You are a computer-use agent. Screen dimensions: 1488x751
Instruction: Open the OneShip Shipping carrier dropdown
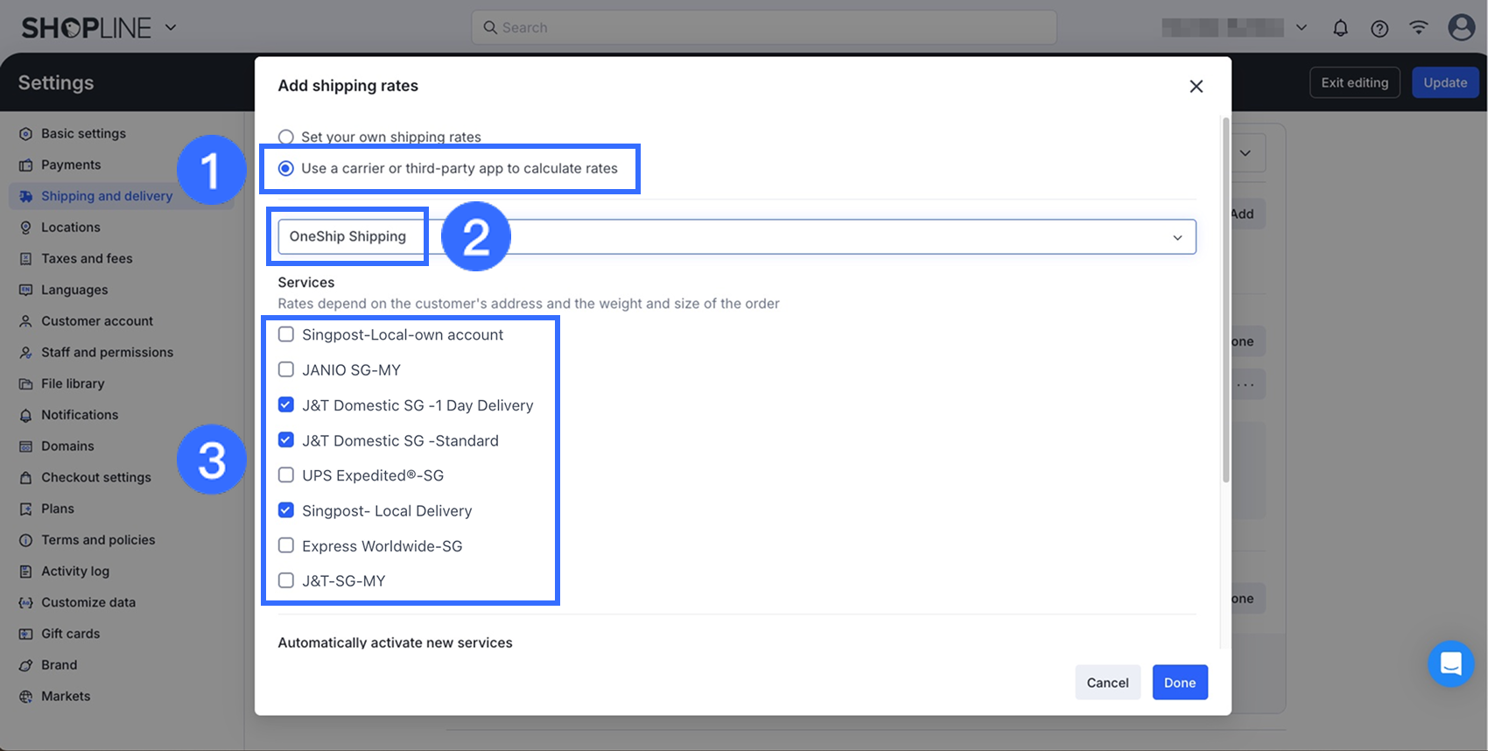coord(737,236)
